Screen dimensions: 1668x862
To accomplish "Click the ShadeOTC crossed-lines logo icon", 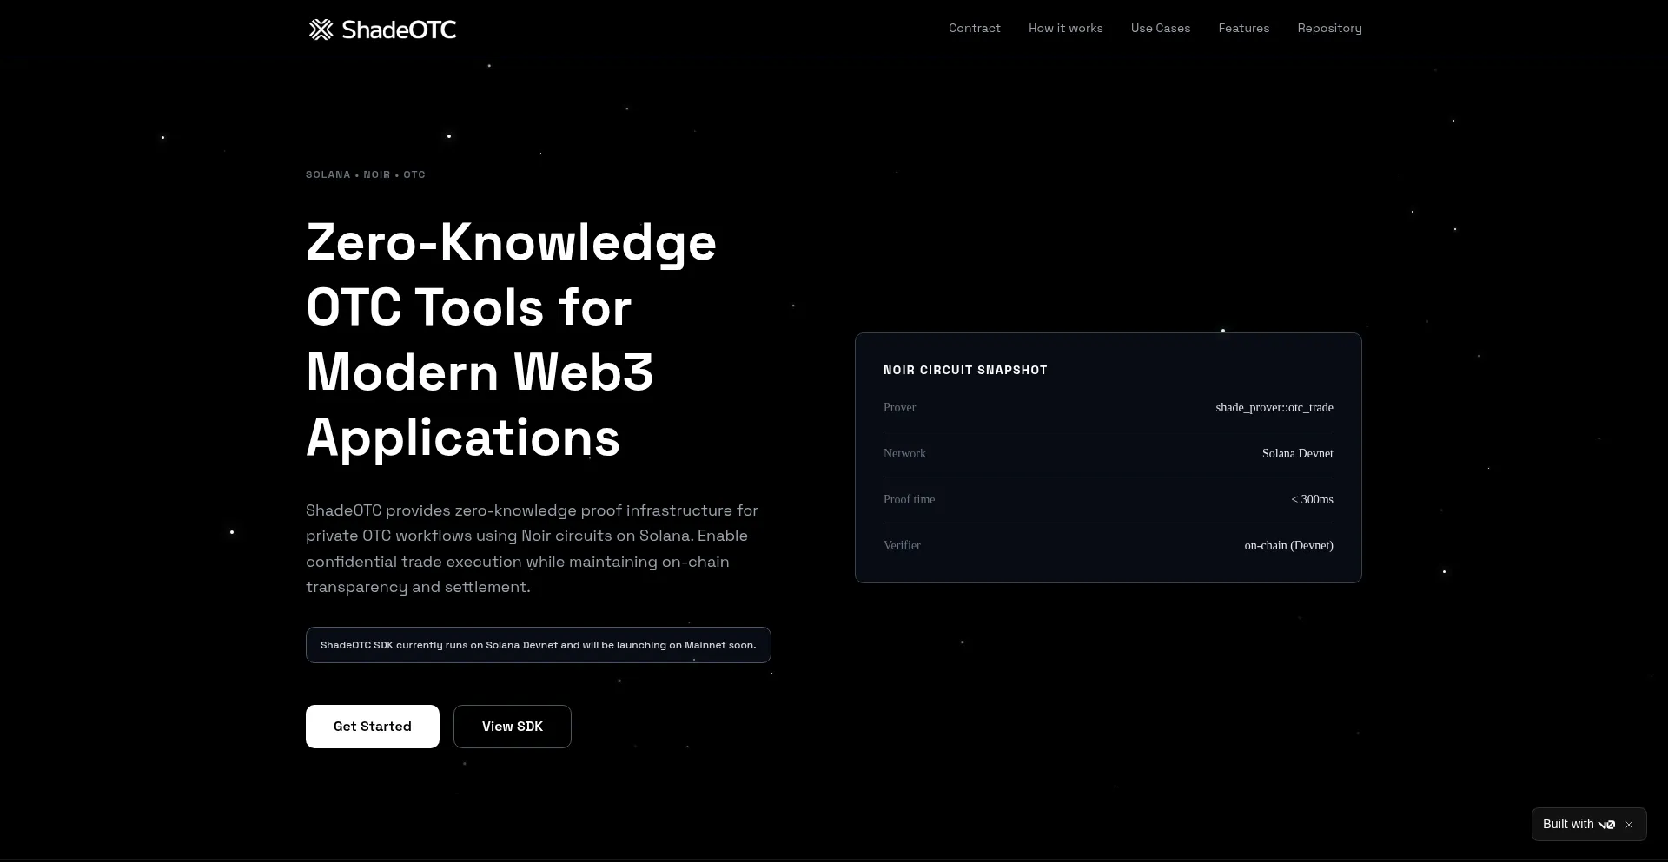I will point(321,30).
